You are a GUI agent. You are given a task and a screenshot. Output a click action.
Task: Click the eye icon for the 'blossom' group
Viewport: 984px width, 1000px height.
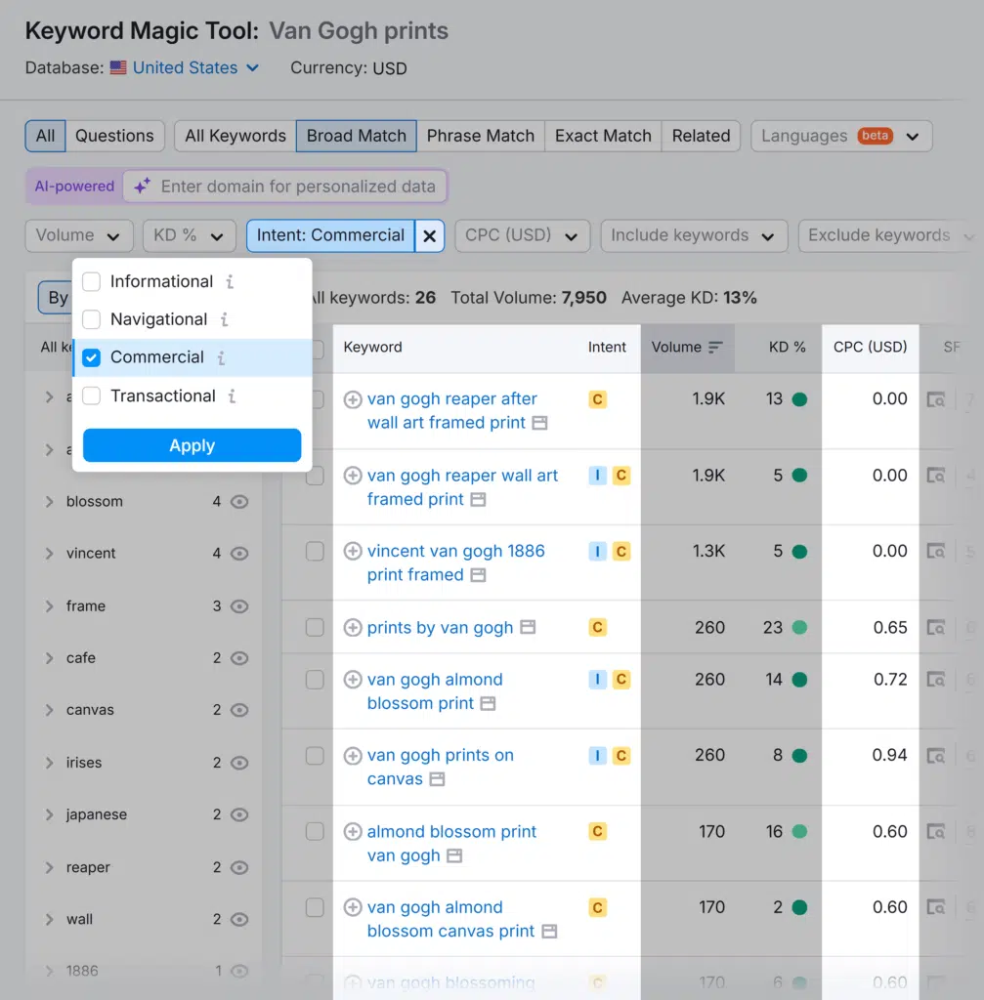[x=239, y=502]
